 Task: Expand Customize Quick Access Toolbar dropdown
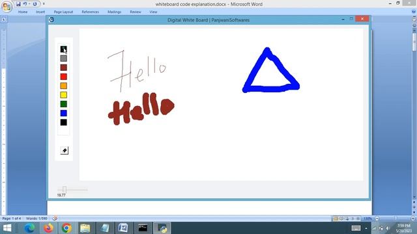(44, 4)
